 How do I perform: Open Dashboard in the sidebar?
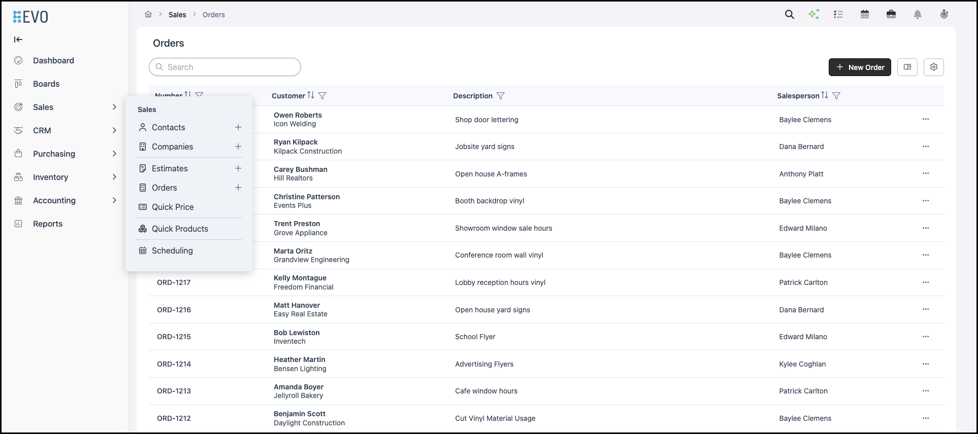(x=53, y=60)
